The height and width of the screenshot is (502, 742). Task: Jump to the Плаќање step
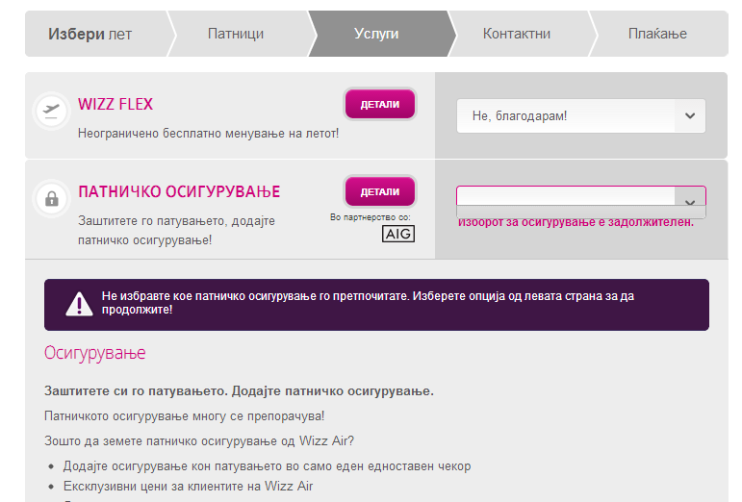657,34
